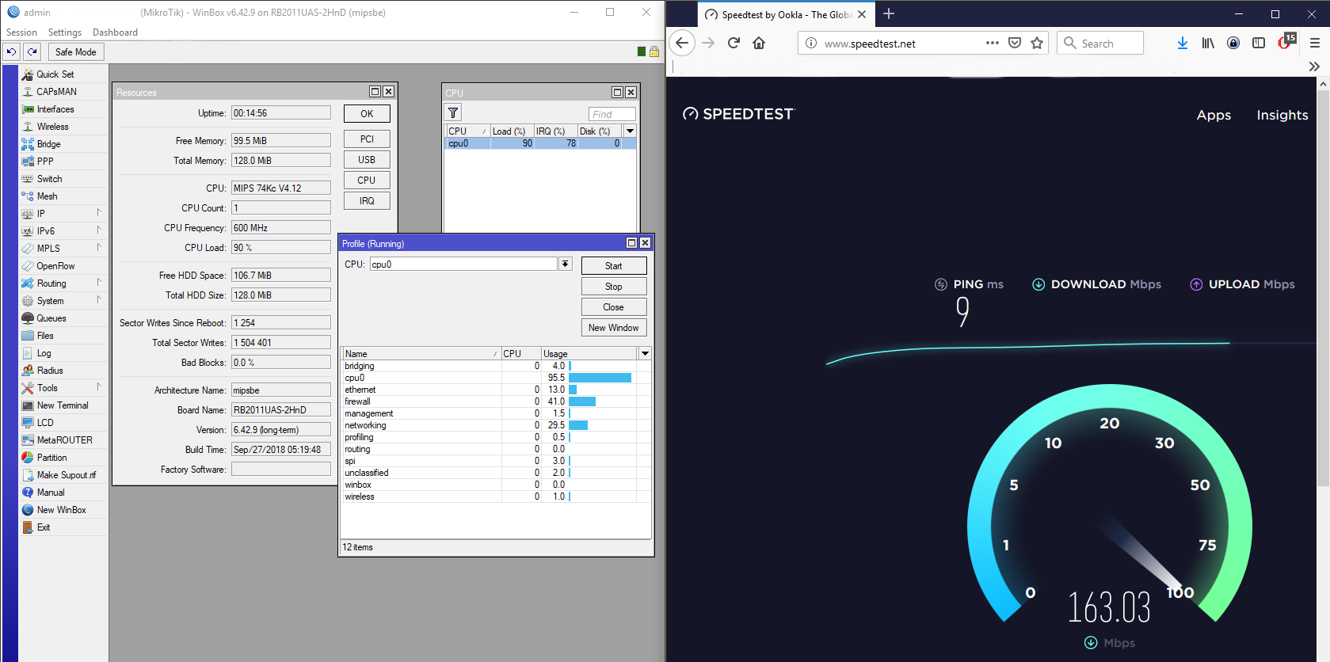This screenshot has height=662, width=1330.
Task: Expand Tools submenu
Action: 99,387
